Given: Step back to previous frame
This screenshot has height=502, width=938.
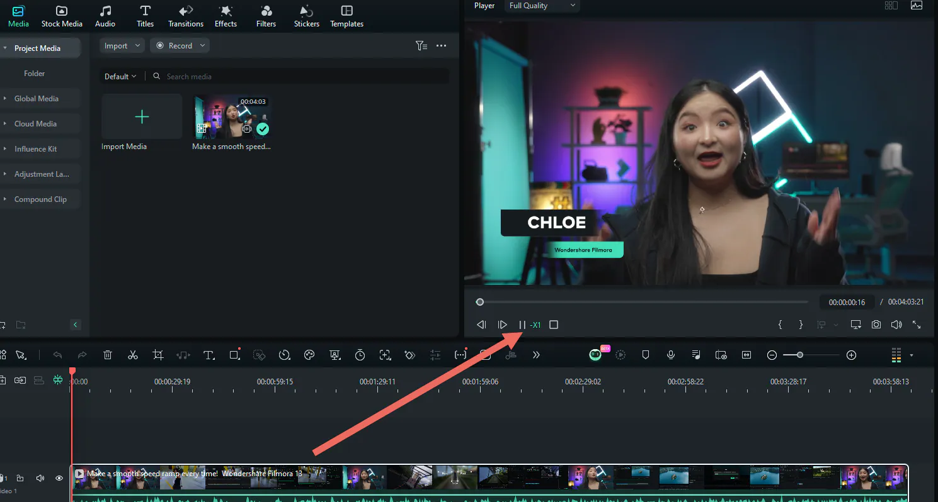Looking at the screenshot, I should click(x=481, y=325).
